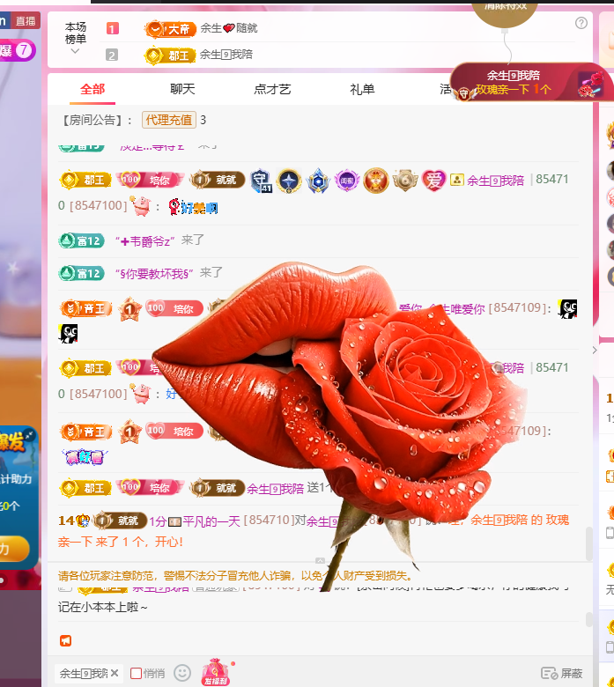Click the 屏蔽 block button

562,673
